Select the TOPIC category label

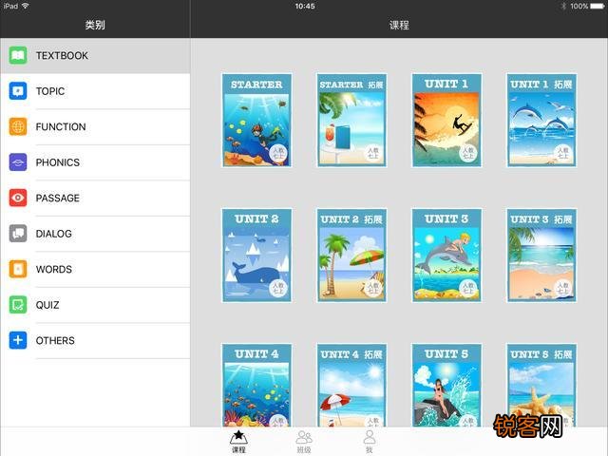pyautogui.click(x=50, y=91)
